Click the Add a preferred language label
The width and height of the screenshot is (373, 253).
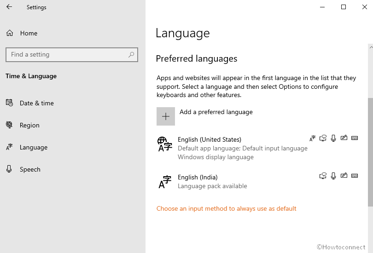(x=216, y=112)
